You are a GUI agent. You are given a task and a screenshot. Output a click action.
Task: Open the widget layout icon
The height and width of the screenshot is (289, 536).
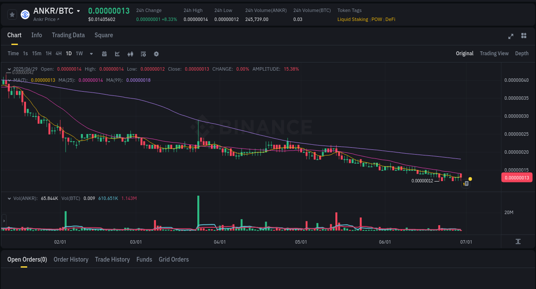click(524, 36)
